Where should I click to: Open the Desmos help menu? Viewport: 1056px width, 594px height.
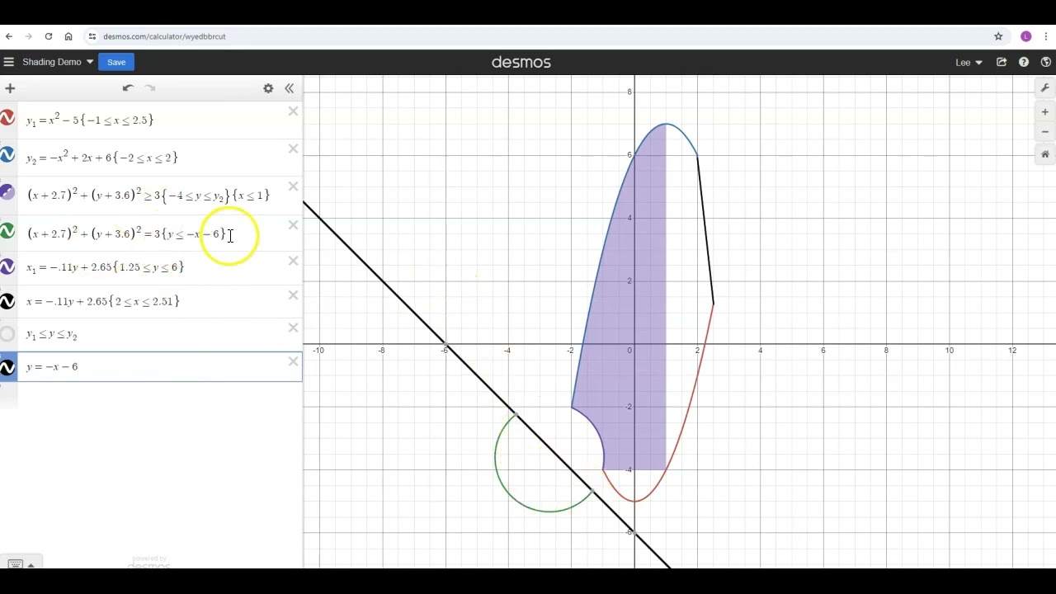[1024, 62]
